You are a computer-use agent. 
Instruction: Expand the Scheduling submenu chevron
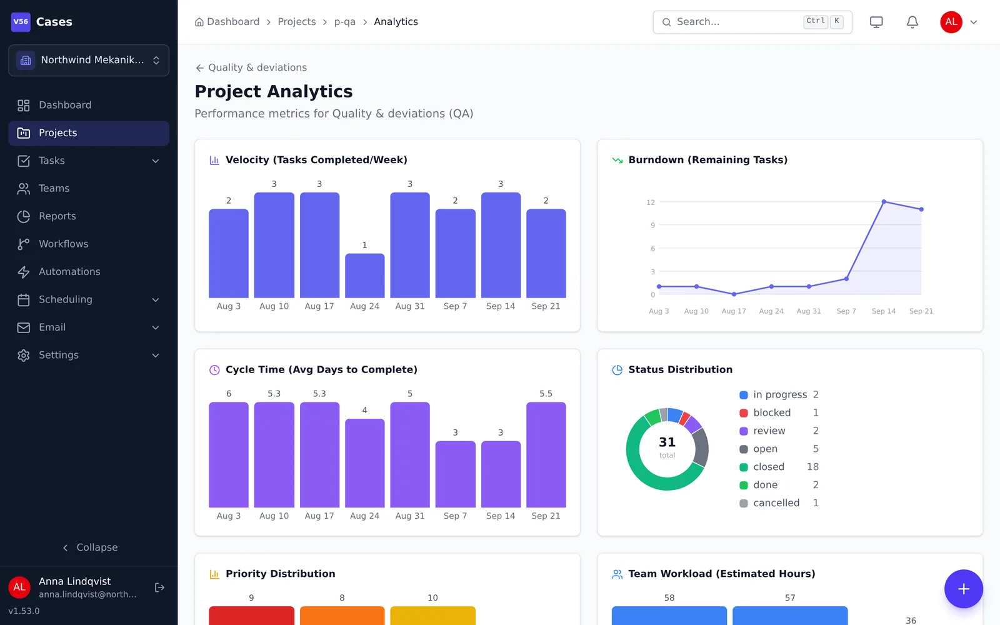(x=156, y=299)
